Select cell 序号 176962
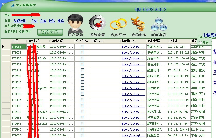This screenshot has width=216, height=138. coord(19,47)
